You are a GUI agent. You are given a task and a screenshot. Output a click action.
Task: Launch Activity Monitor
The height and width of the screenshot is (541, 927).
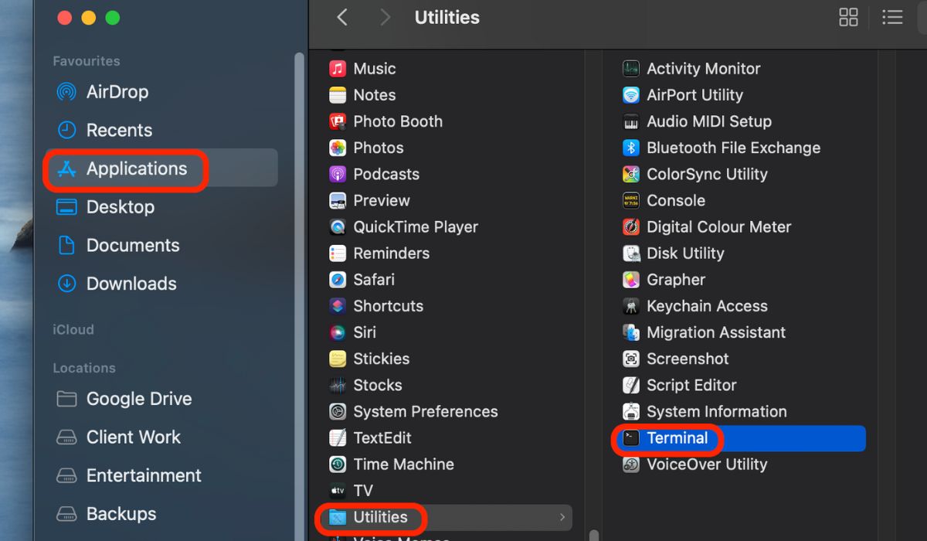(703, 68)
